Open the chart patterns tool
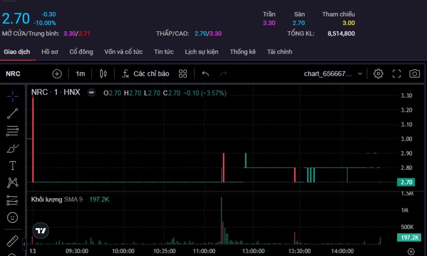This screenshot has width=427, height=256. pyautogui.click(x=13, y=183)
